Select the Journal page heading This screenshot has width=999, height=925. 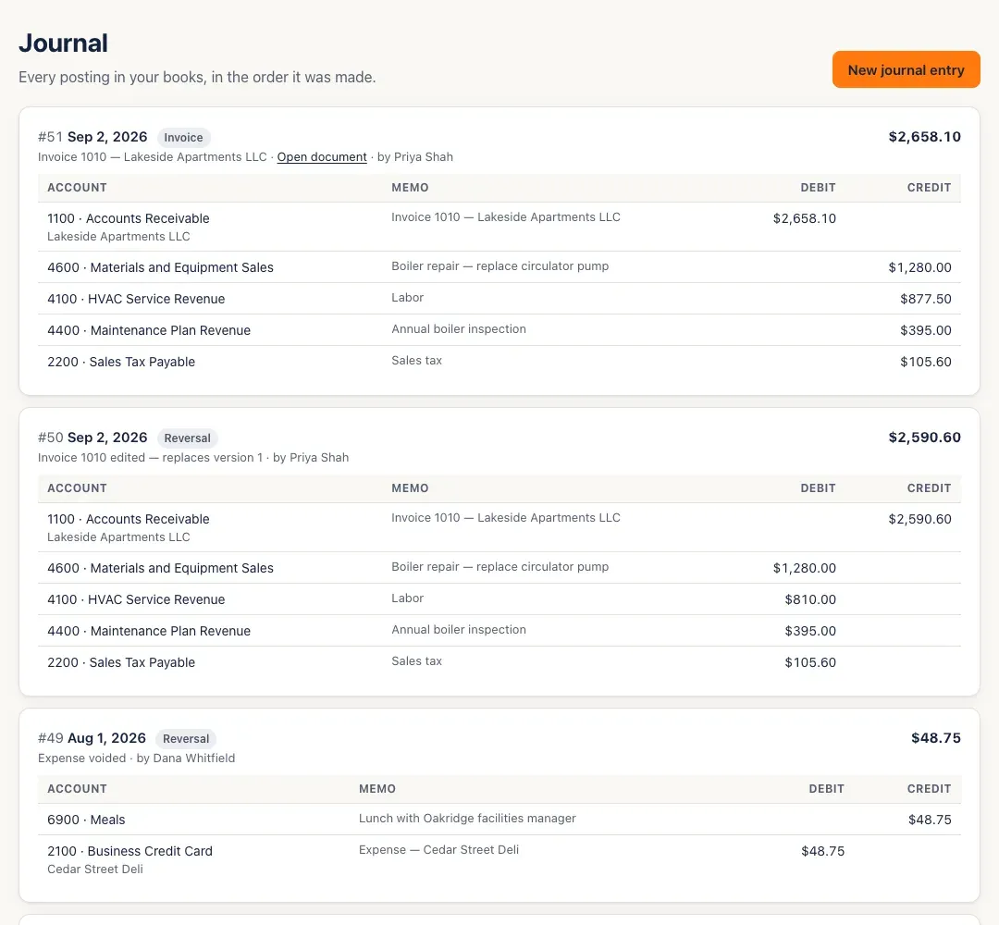(63, 43)
